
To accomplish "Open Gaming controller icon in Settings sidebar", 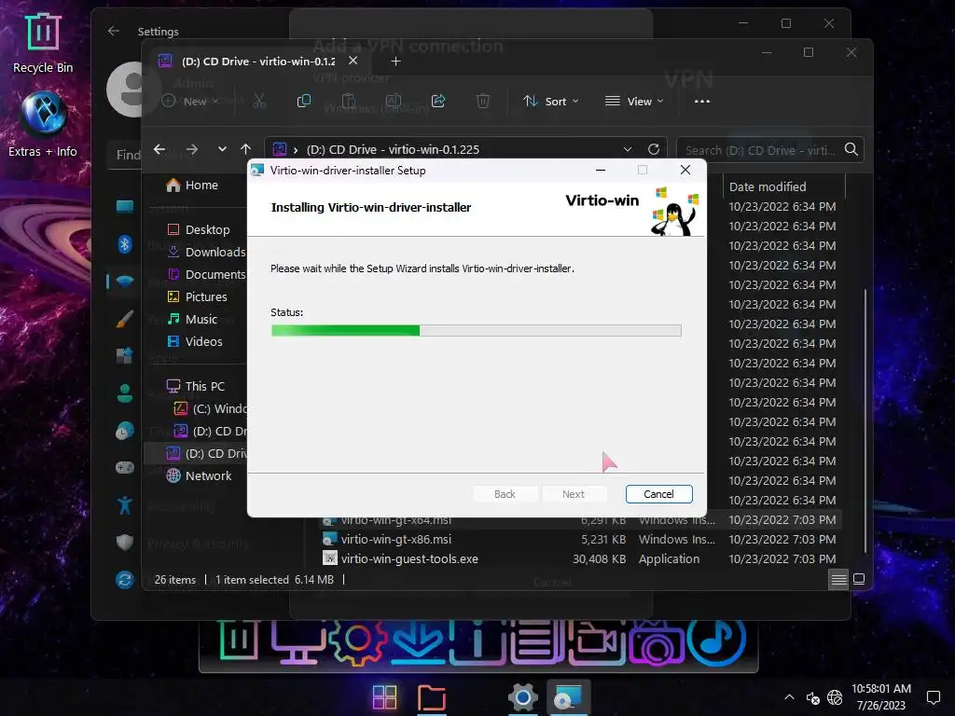I will tap(125, 468).
